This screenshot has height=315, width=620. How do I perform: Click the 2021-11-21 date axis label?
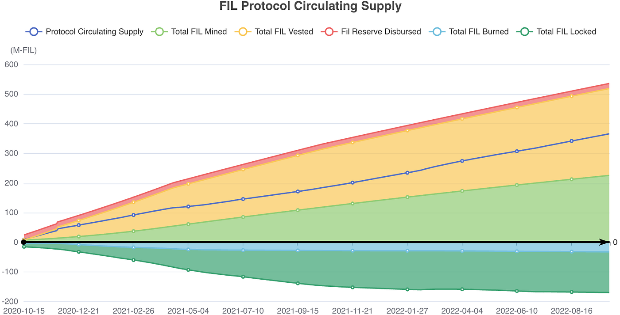tap(352, 311)
